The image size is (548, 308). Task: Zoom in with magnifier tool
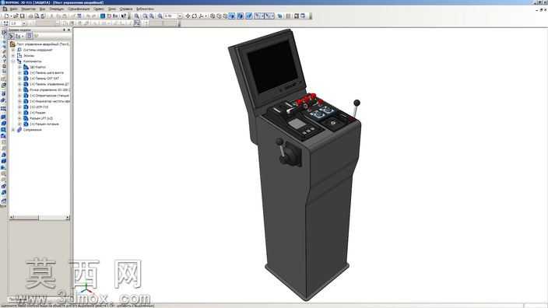pos(137,16)
